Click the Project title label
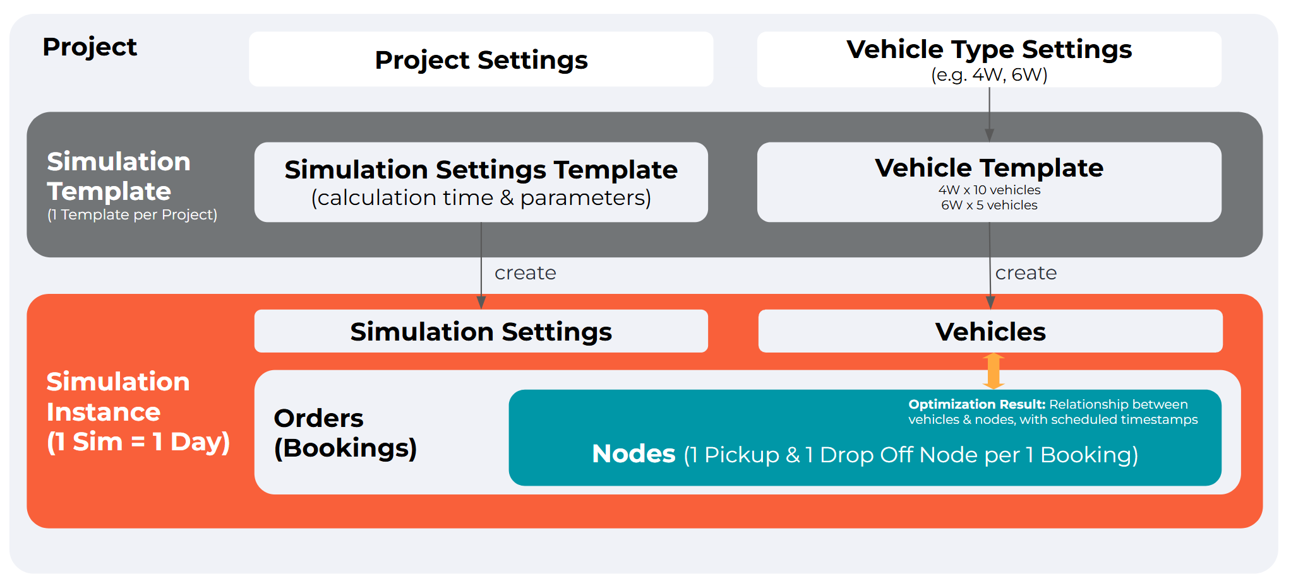 coord(90,47)
